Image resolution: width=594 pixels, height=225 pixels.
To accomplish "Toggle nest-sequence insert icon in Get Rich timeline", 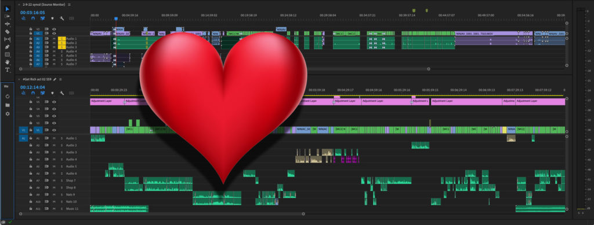I will (23, 93).
